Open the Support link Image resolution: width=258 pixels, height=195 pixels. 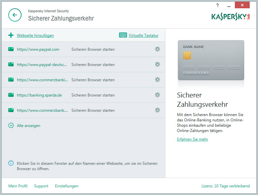coord(41,186)
